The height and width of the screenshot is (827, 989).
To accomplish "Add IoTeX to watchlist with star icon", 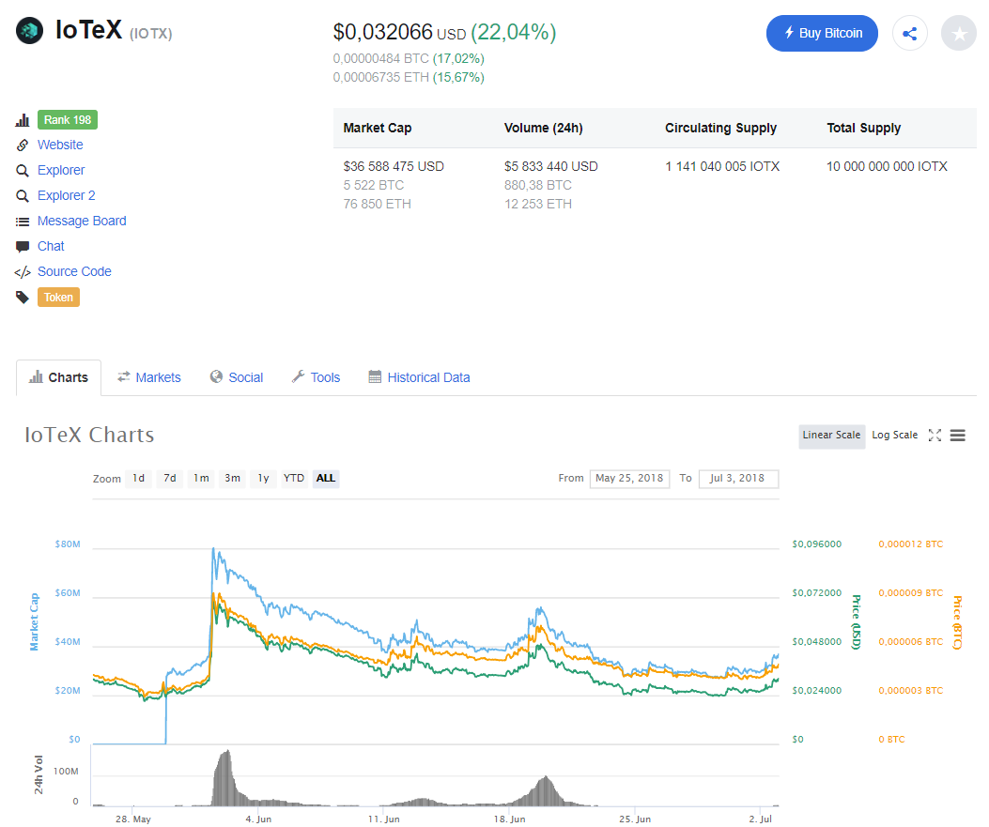I will 959,34.
